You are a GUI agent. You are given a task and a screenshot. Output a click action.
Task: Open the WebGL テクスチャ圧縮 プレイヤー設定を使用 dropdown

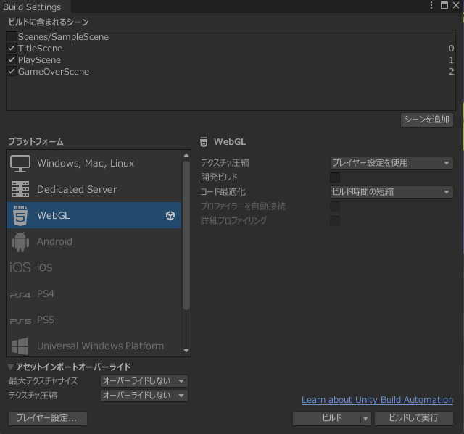pyautogui.click(x=391, y=163)
